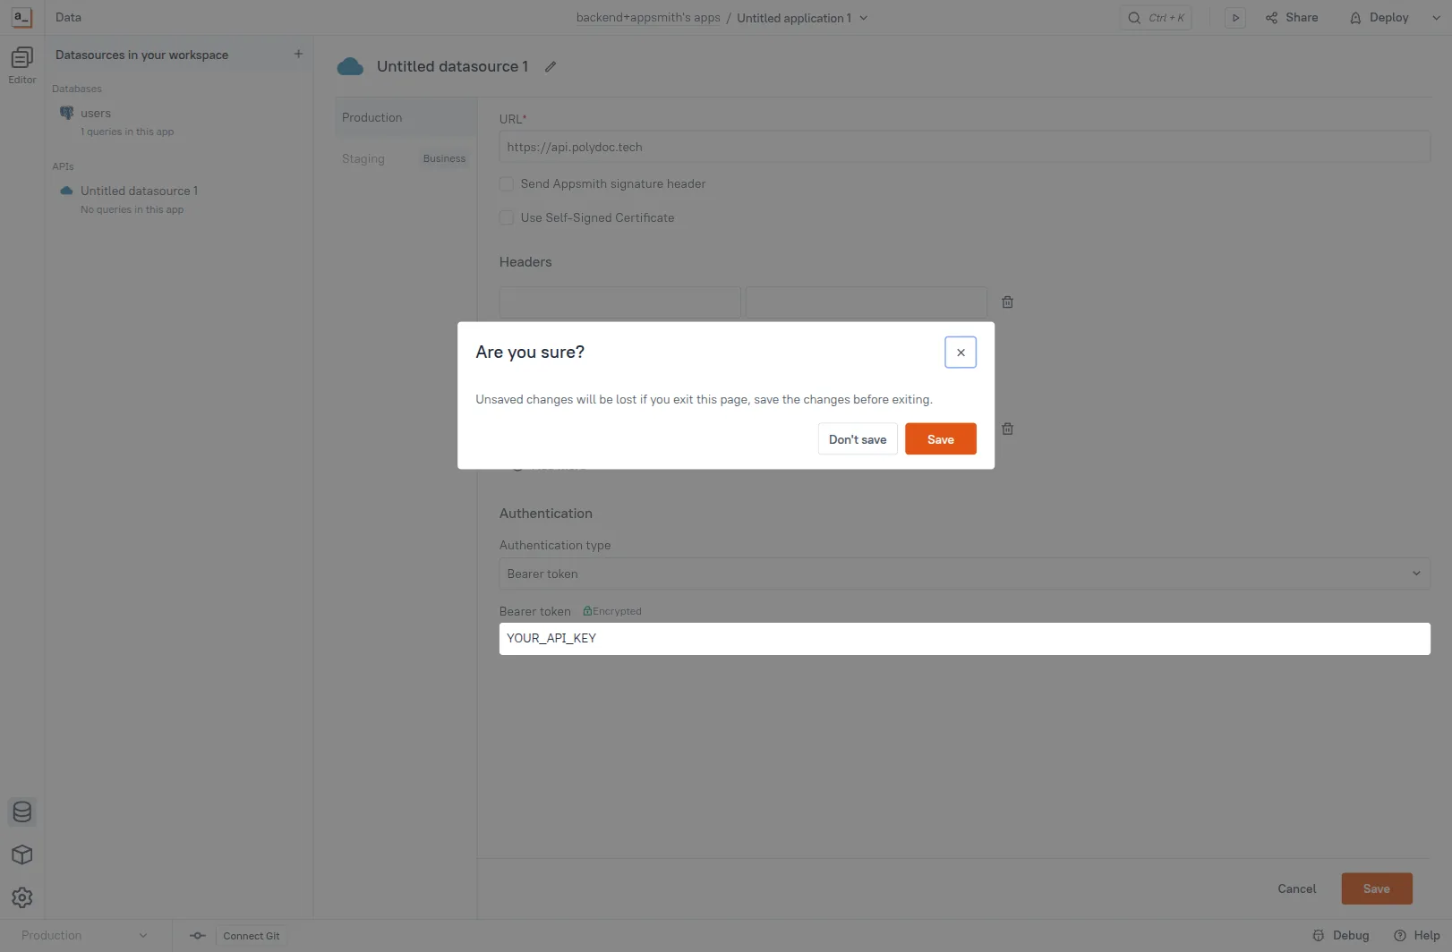Click the Business badge next to Staging
1452x952 pixels.
444,159
